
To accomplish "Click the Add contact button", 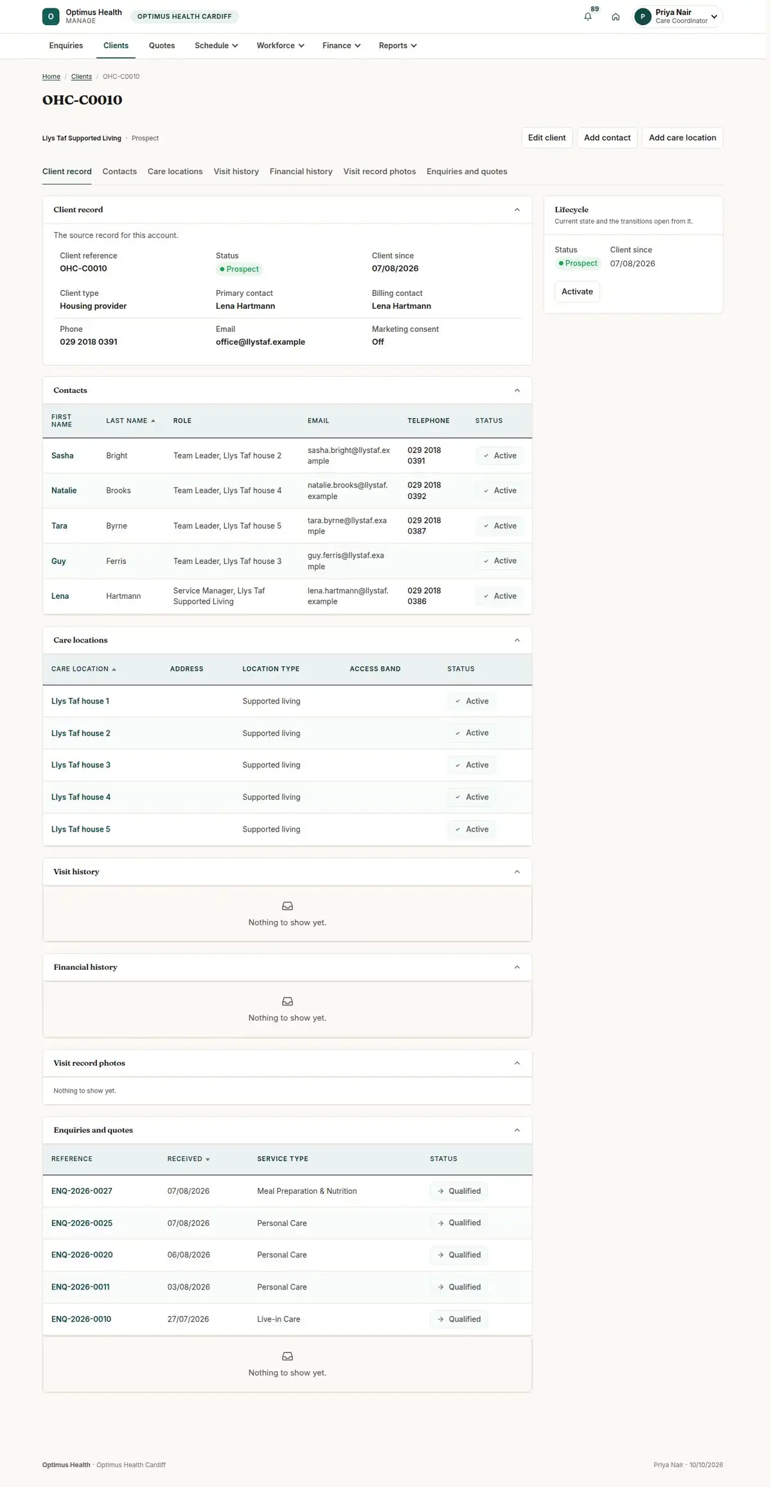I will pyautogui.click(x=607, y=138).
